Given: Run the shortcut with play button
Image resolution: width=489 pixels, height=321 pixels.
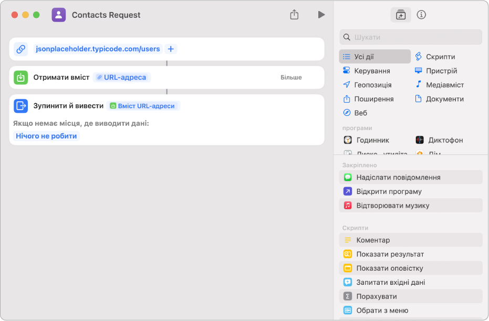Looking at the screenshot, I should (x=321, y=15).
